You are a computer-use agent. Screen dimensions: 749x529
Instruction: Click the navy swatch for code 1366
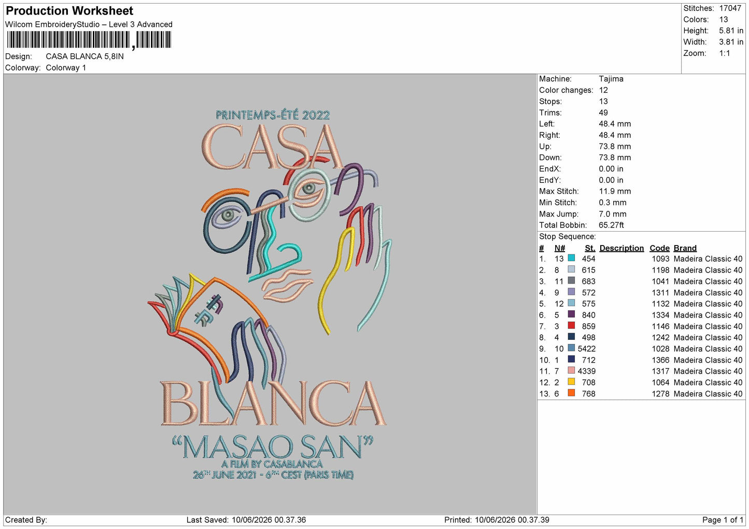(571, 360)
